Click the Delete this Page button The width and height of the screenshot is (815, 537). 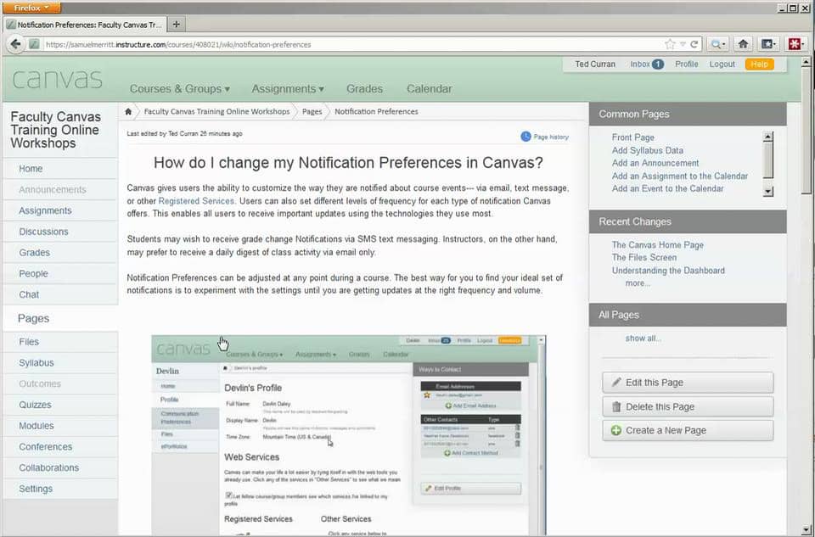[688, 406]
